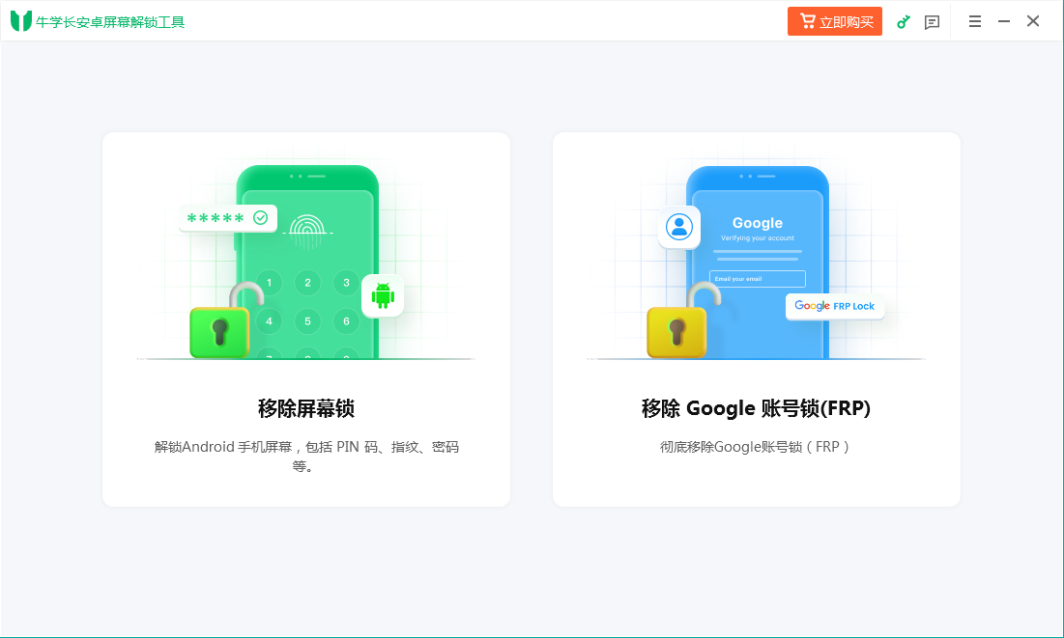
Task: Open the hamburger menu in title bar
Action: pyautogui.click(x=975, y=21)
